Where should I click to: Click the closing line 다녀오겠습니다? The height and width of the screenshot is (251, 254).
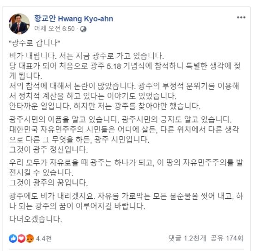(x=36, y=219)
